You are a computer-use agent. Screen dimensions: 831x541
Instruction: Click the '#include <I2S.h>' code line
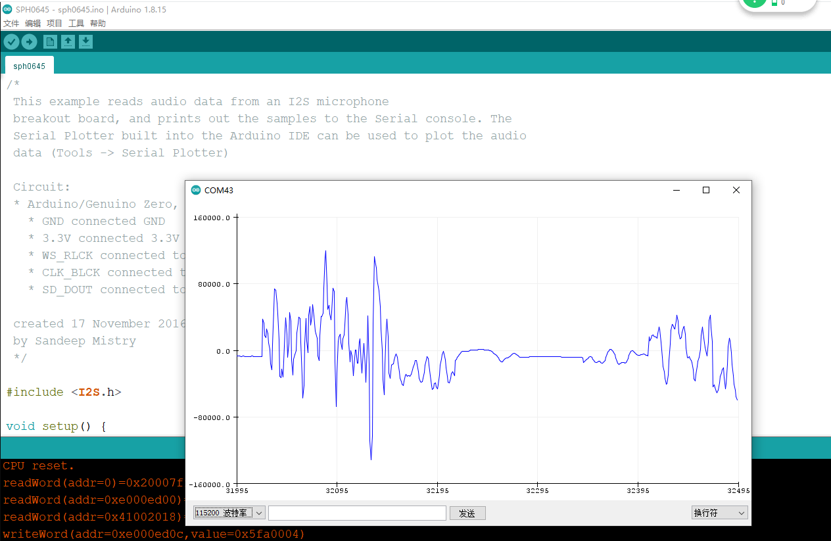tap(64, 392)
